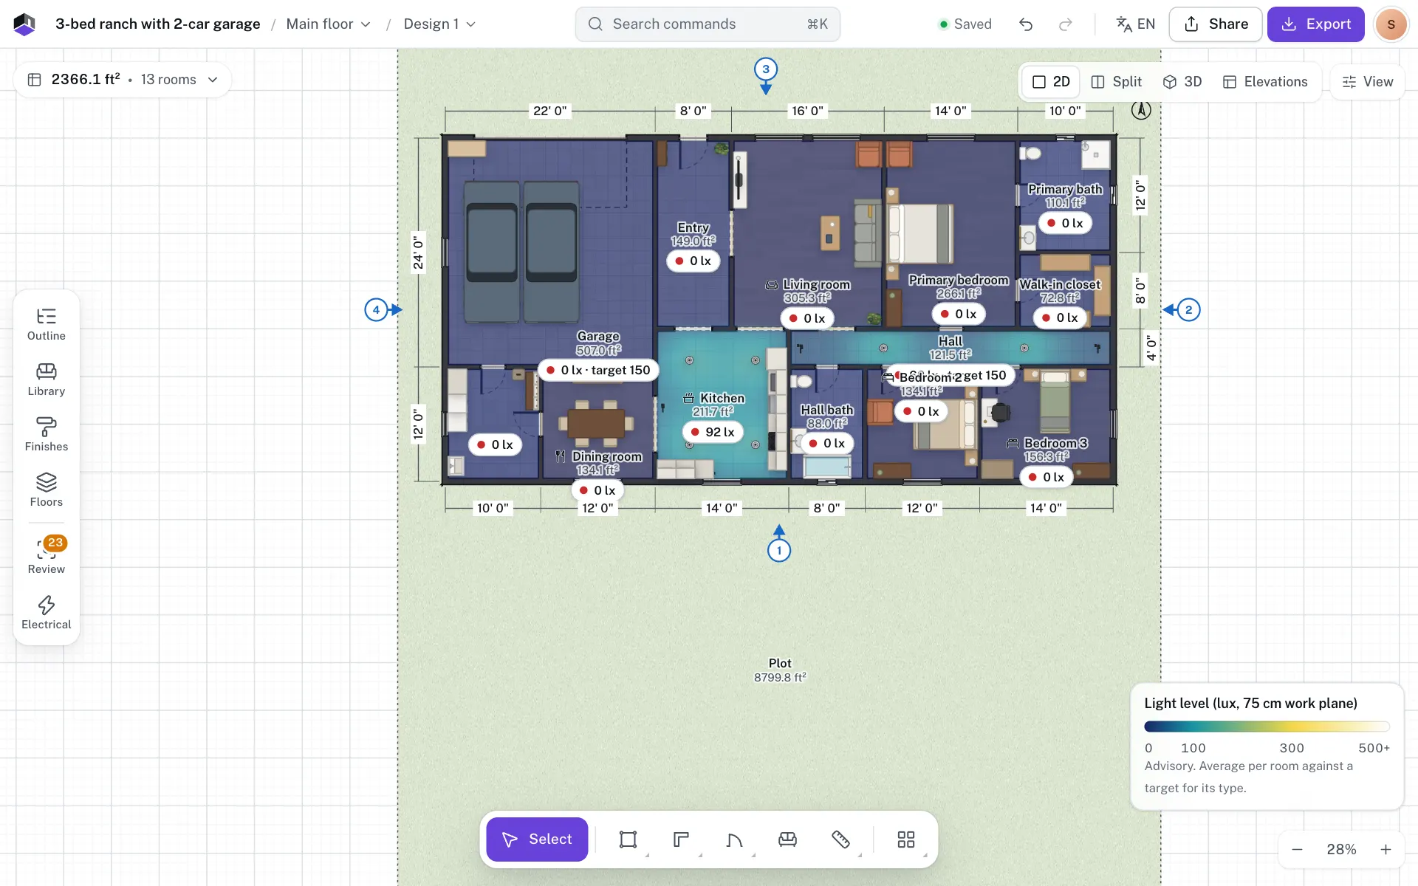Select the furniture tool in bottom toolbar
The image size is (1418, 886).
pos(788,839)
